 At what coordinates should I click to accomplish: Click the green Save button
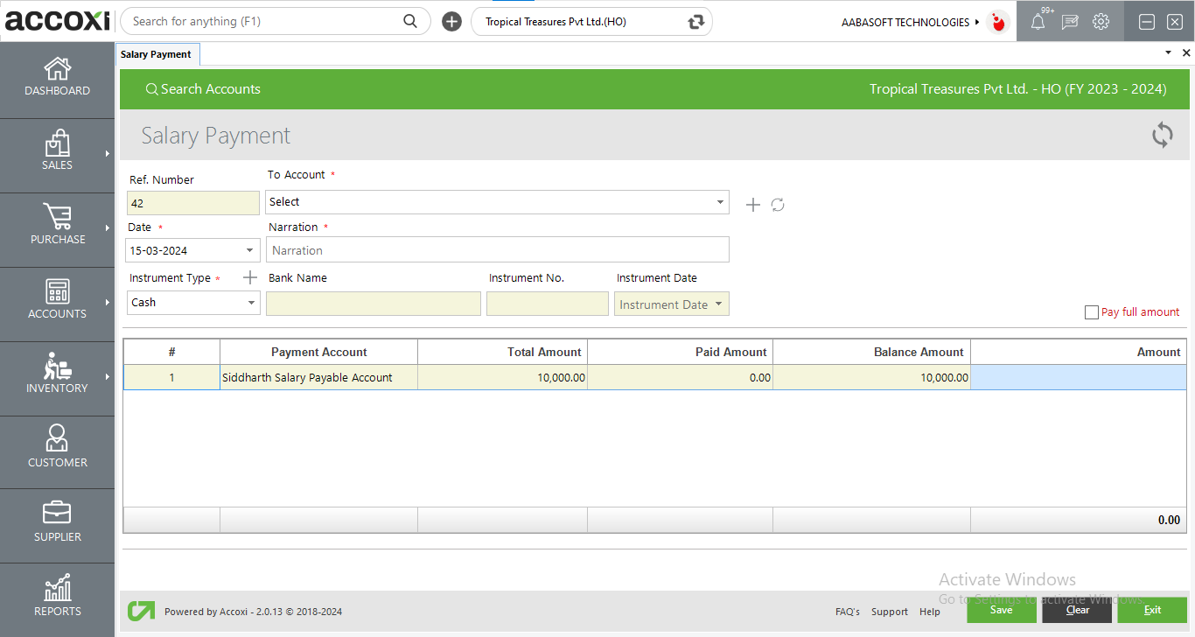point(1001,610)
